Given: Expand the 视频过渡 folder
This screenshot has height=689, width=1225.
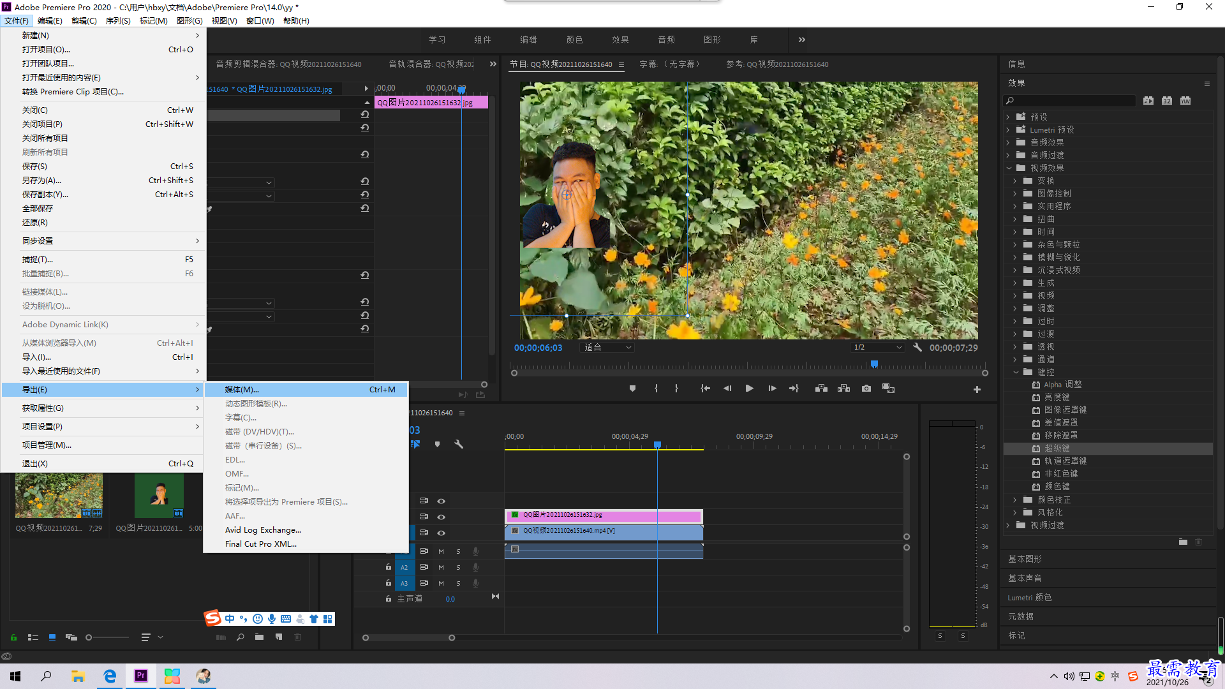Looking at the screenshot, I should click(1008, 525).
